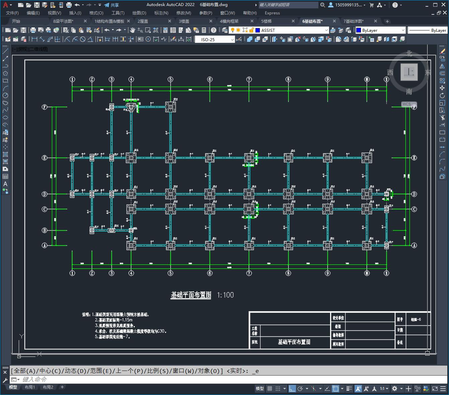Select the Mirror modify tool
The image size is (449, 395).
tap(442, 66)
